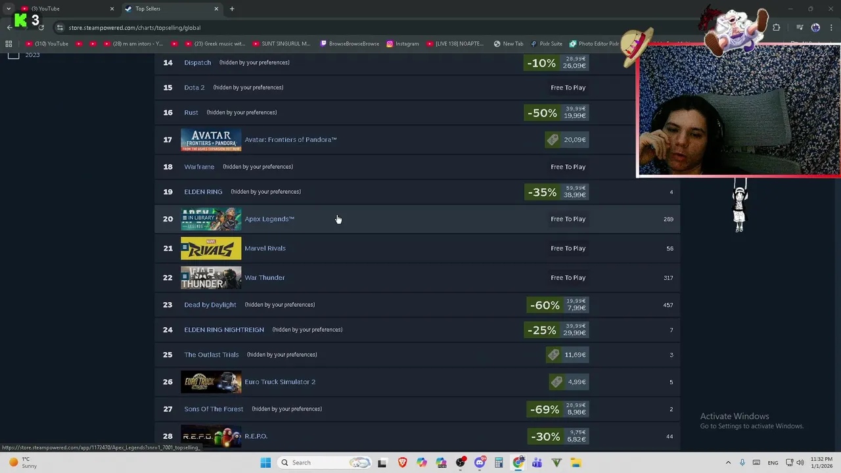Open the browser extensions menu

(x=776, y=28)
